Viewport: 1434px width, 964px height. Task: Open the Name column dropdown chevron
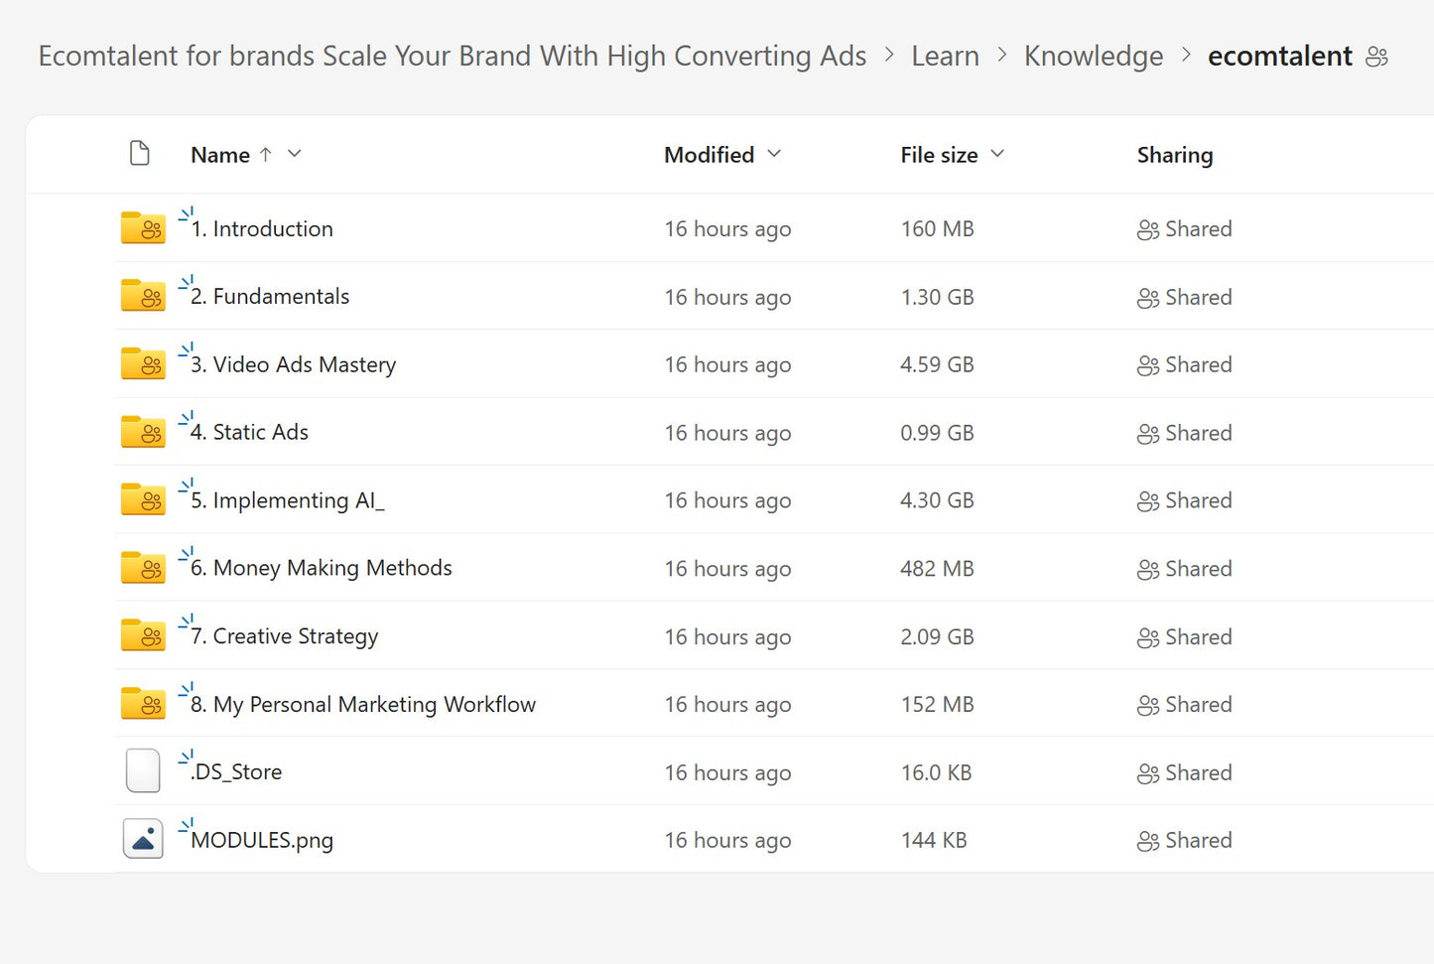click(295, 154)
